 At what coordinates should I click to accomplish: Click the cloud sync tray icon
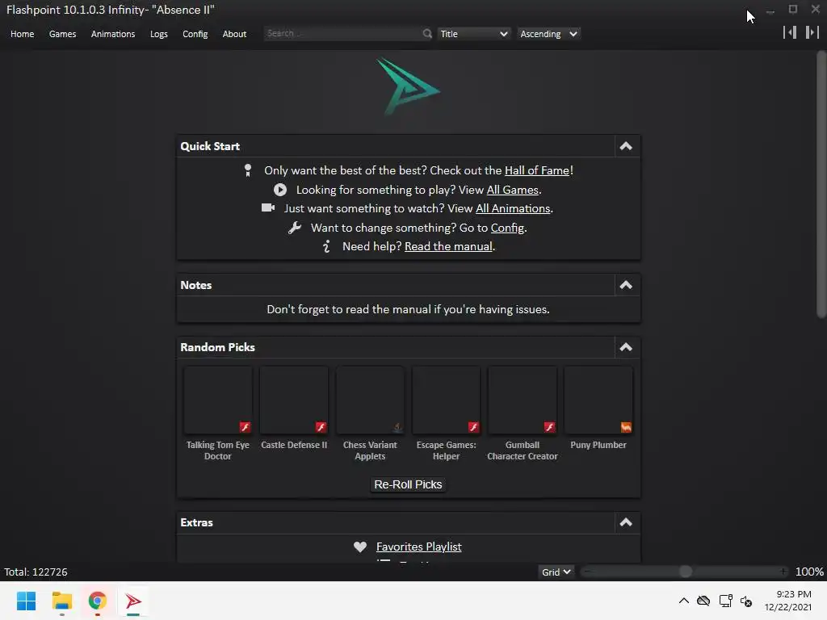click(x=703, y=601)
